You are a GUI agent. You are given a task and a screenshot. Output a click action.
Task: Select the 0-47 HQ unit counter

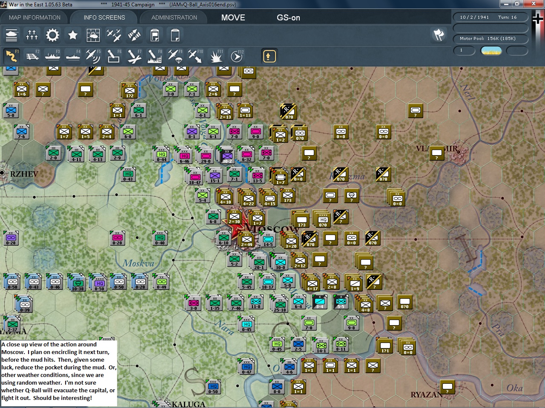click(x=247, y=366)
